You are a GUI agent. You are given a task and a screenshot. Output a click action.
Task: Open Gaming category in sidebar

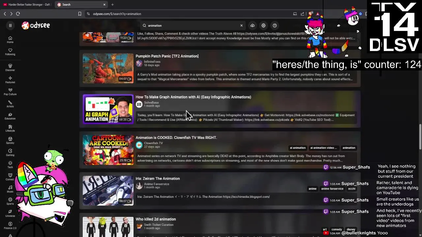(x=10, y=153)
